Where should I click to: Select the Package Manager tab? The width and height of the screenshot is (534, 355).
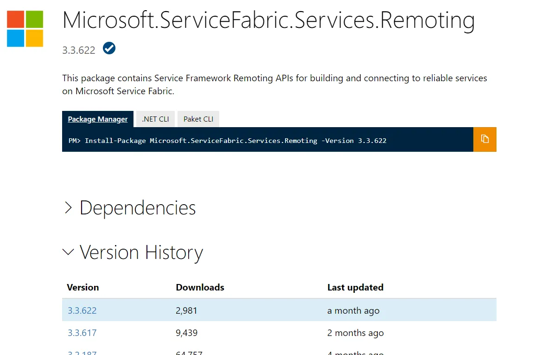tap(98, 119)
